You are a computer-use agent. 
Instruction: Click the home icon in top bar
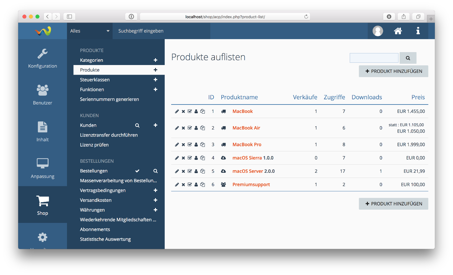click(398, 31)
